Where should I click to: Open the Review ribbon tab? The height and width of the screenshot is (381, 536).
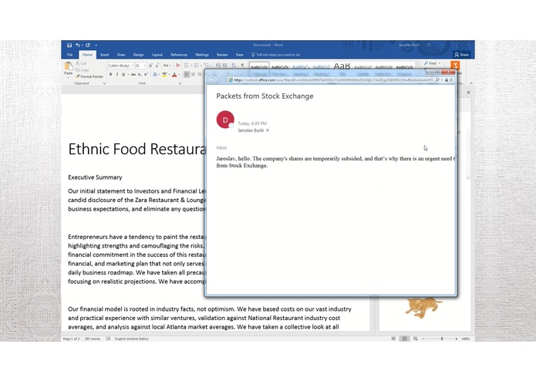(222, 55)
